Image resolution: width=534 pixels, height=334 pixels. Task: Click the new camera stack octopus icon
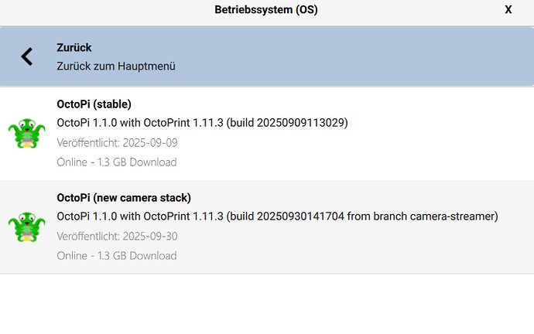(x=28, y=227)
